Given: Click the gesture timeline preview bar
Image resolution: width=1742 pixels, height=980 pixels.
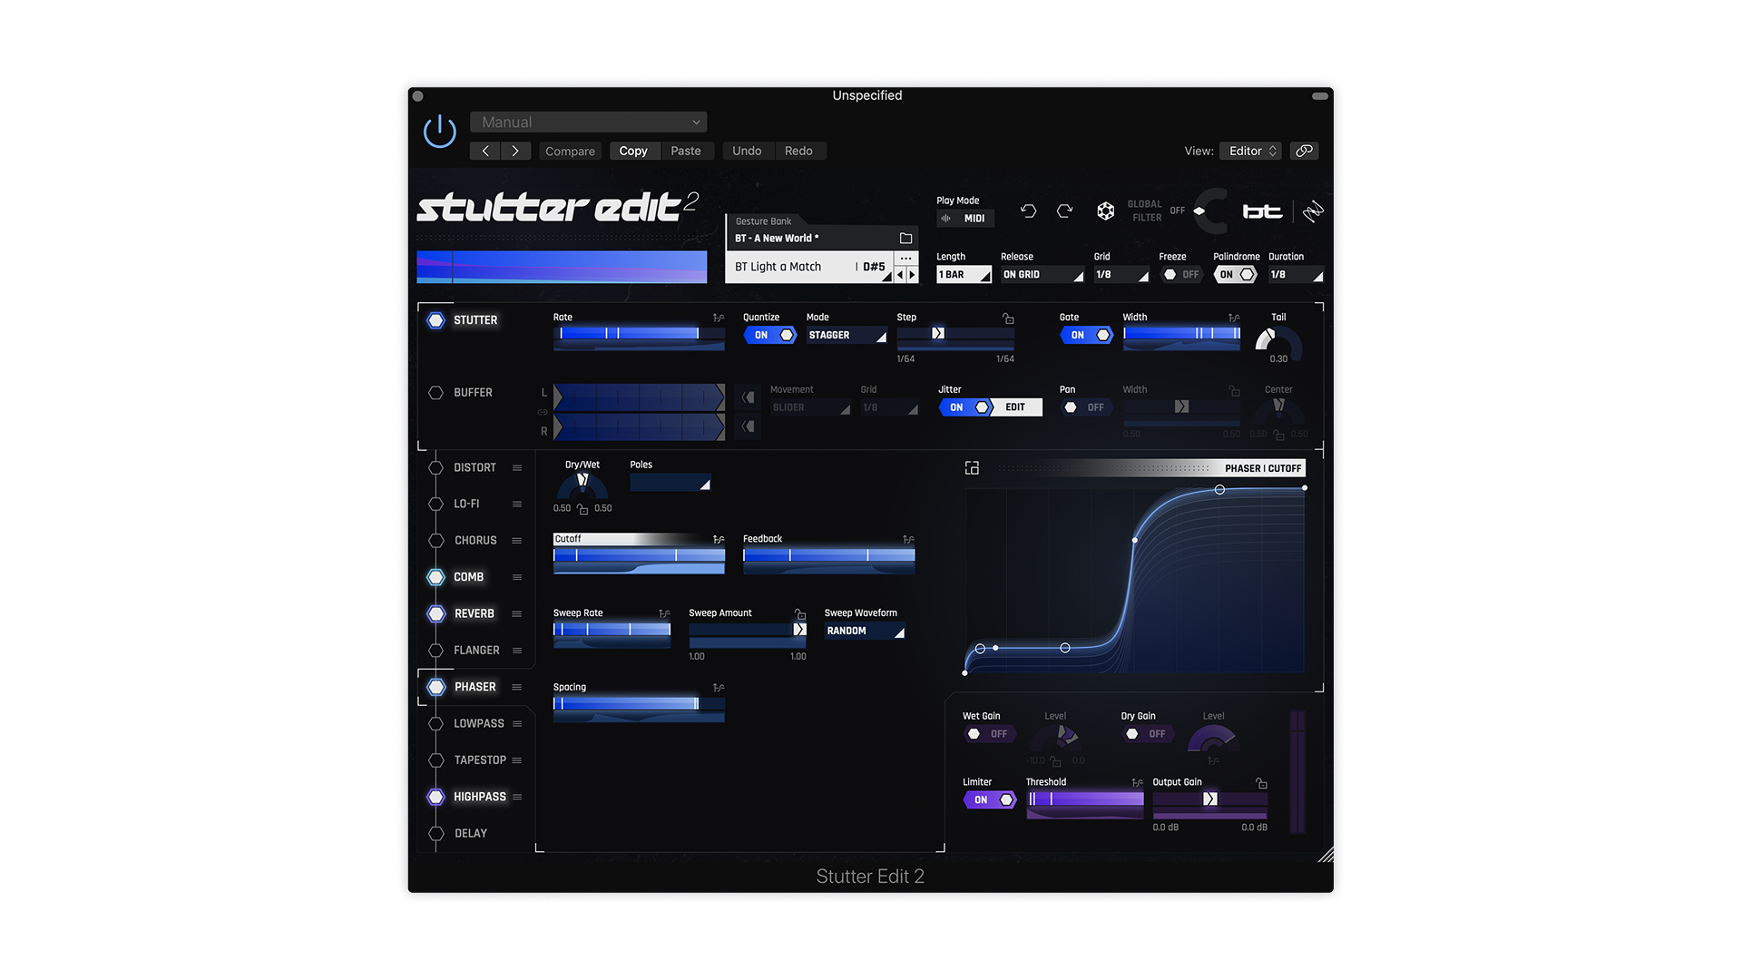Looking at the screenshot, I should (x=562, y=268).
